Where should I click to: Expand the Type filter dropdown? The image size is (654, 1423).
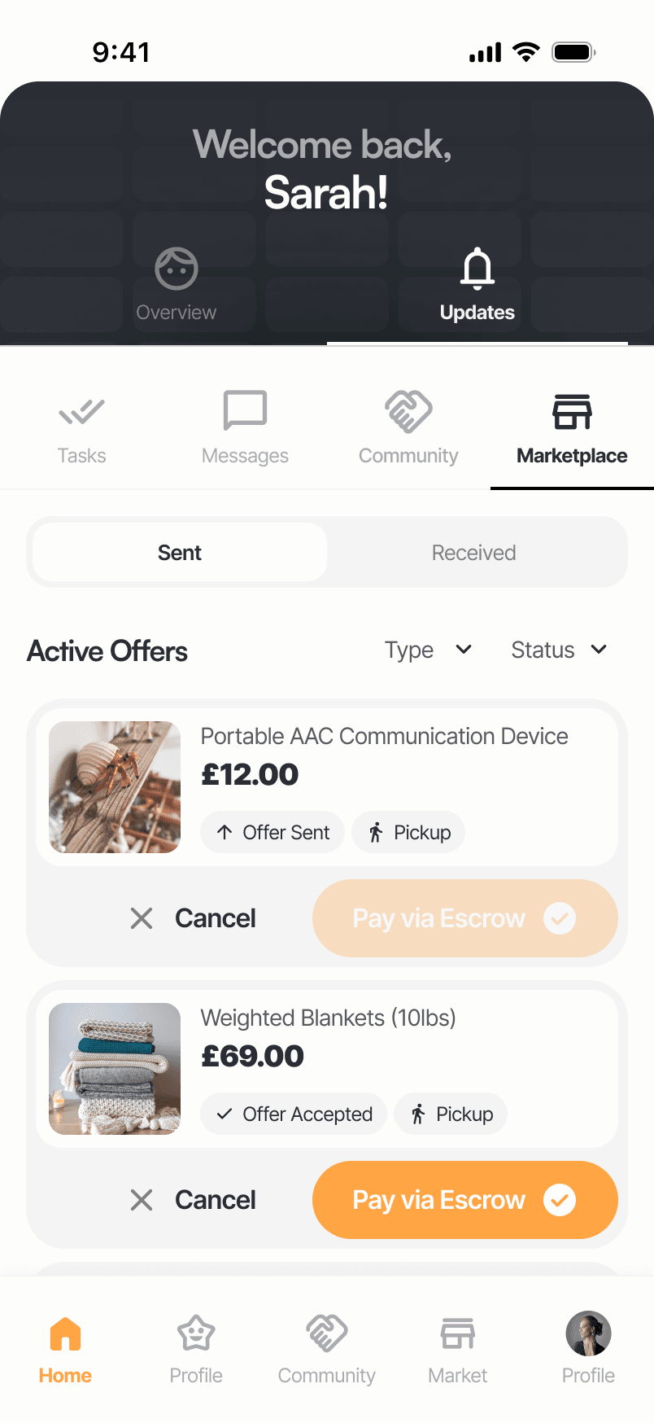click(428, 650)
